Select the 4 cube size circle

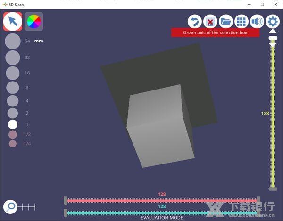tap(13, 101)
